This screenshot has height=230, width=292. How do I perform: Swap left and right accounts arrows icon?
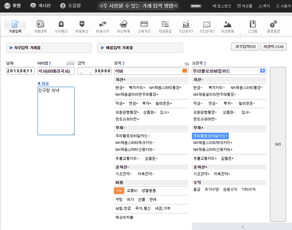[187, 64]
